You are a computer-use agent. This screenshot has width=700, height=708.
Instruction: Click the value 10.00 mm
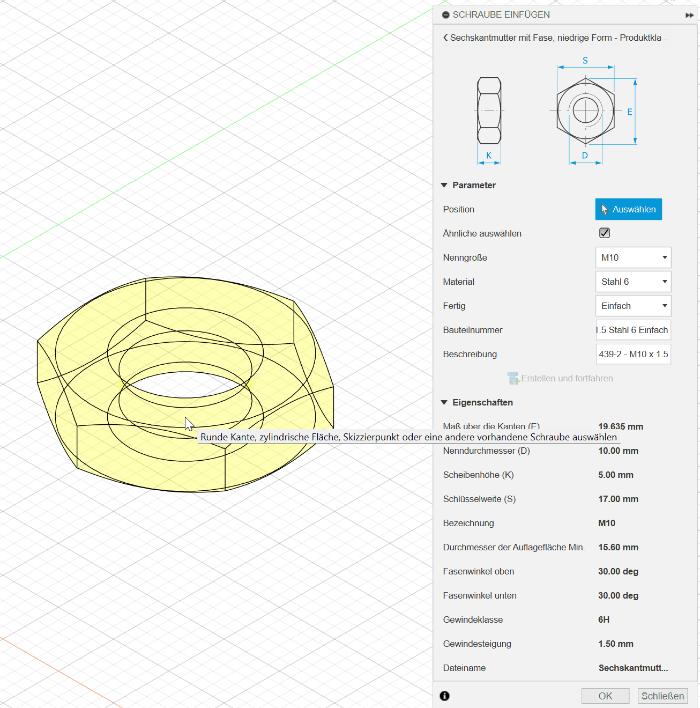pos(618,451)
